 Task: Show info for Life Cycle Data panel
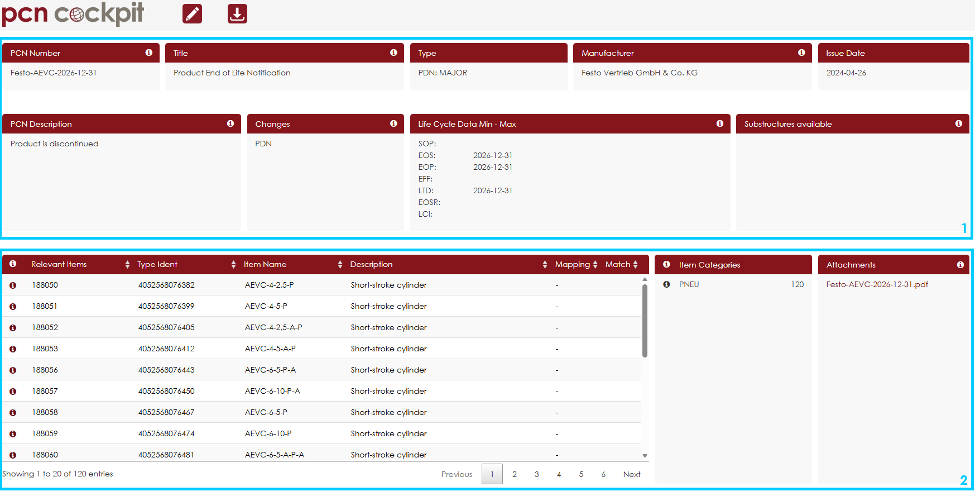coord(720,123)
